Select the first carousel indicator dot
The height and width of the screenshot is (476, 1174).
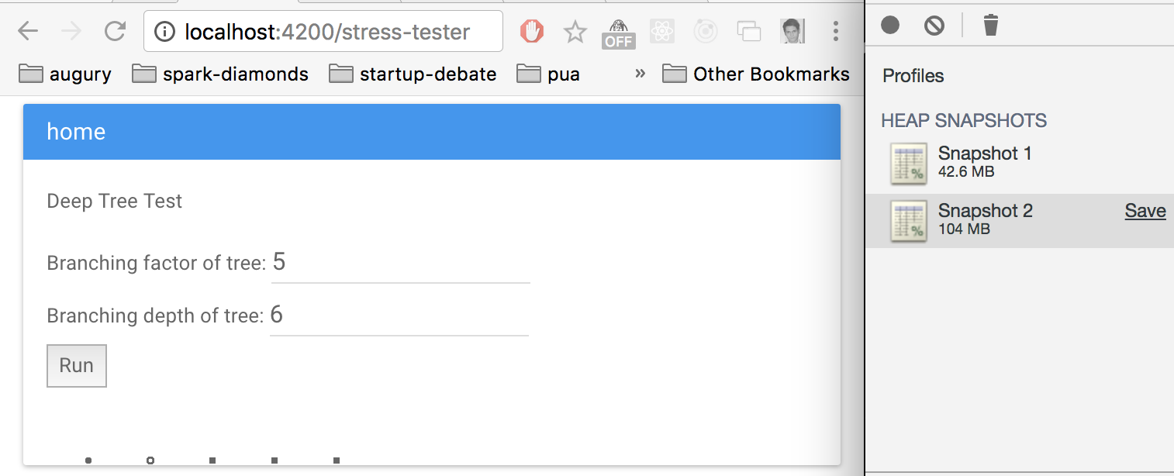88,460
